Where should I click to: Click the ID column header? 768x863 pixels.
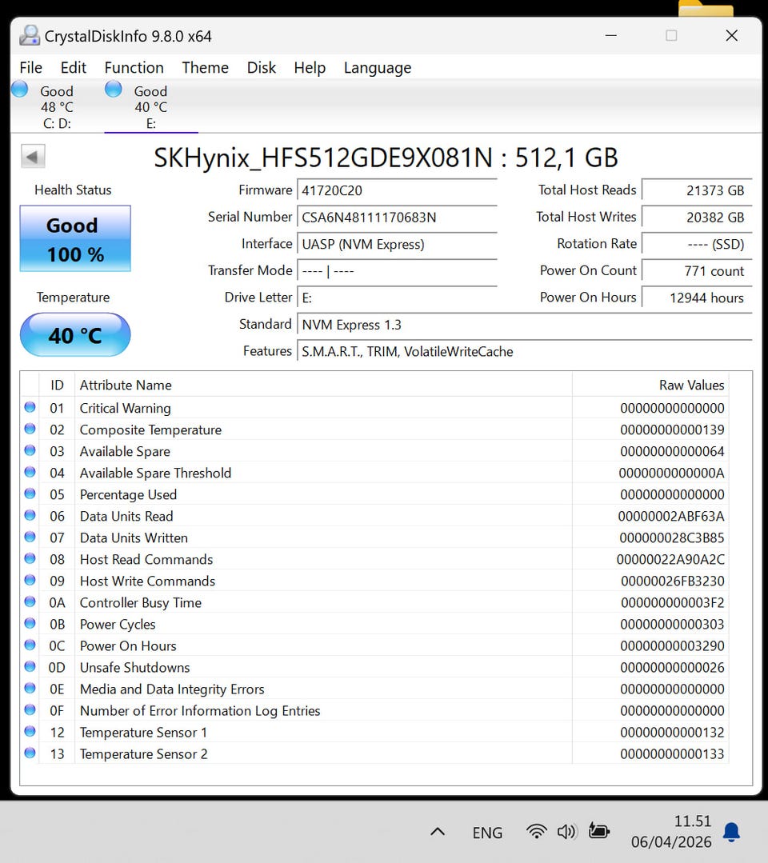57,385
